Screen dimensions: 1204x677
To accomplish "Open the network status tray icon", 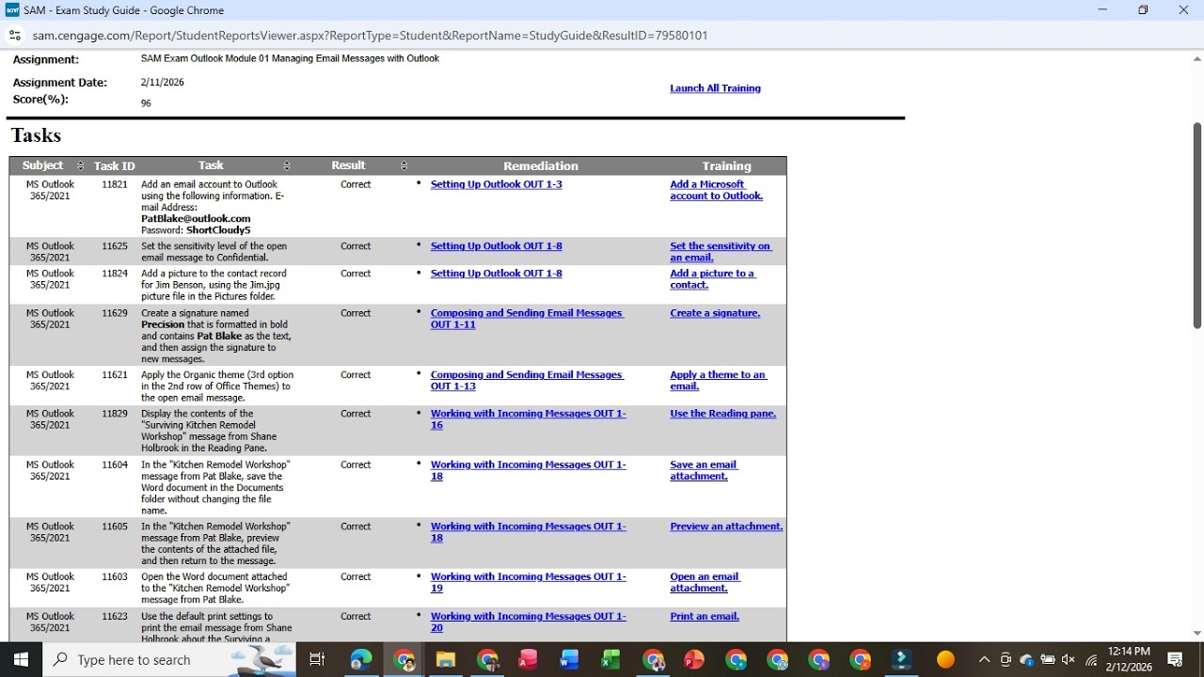I will [1091, 659].
